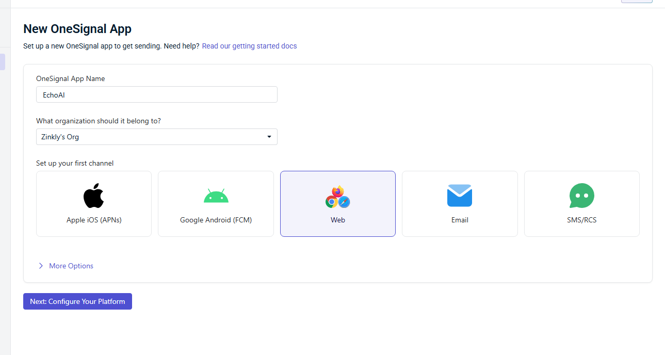Click the green Android robot icon
The image size is (665, 355).
coord(216,196)
